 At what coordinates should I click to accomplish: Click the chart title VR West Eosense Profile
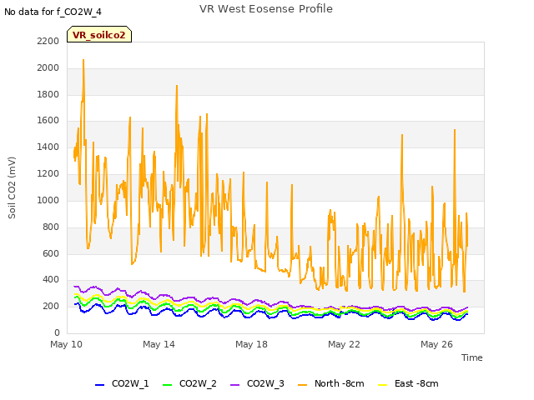[266, 9]
